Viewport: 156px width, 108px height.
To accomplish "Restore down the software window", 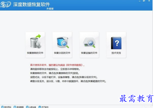I will pos(144,1).
